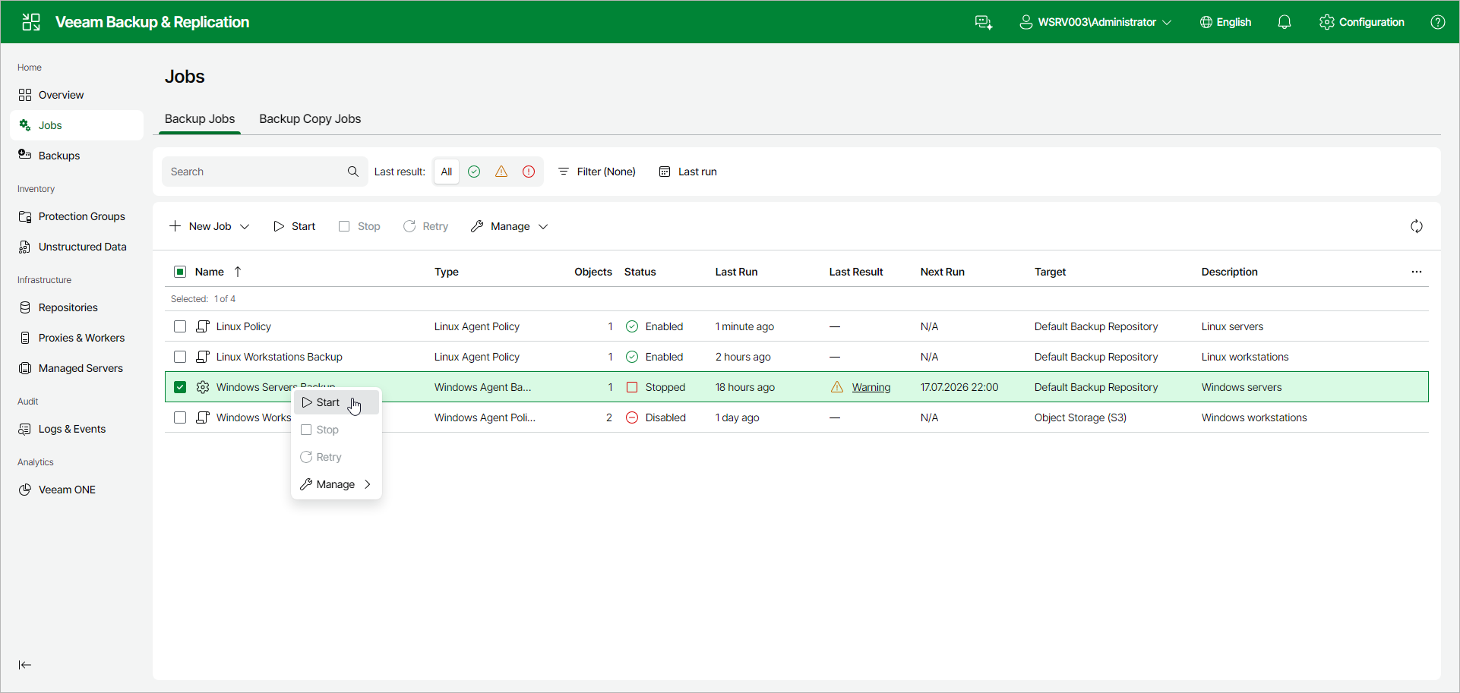Open the Warning last result link
The height and width of the screenshot is (693, 1460).
coord(871,387)
